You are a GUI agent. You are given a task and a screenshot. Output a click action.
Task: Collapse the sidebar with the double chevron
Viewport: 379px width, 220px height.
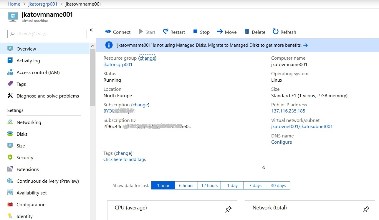pyautogui.click(x=91, y=30)
